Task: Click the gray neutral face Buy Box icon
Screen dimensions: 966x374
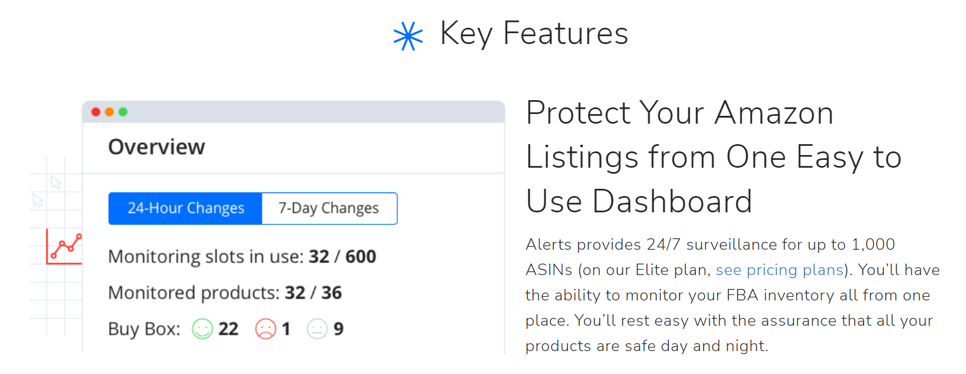Action: (317, 329)
